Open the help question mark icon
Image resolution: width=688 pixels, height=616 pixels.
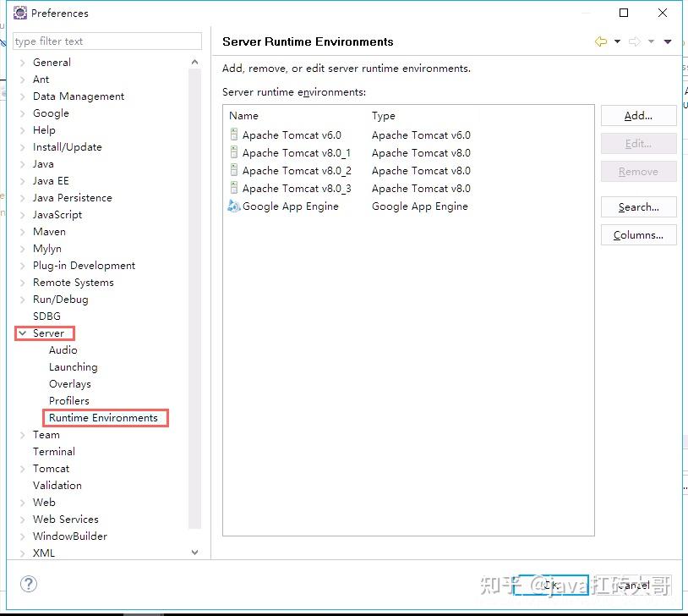tap(29, 584)
